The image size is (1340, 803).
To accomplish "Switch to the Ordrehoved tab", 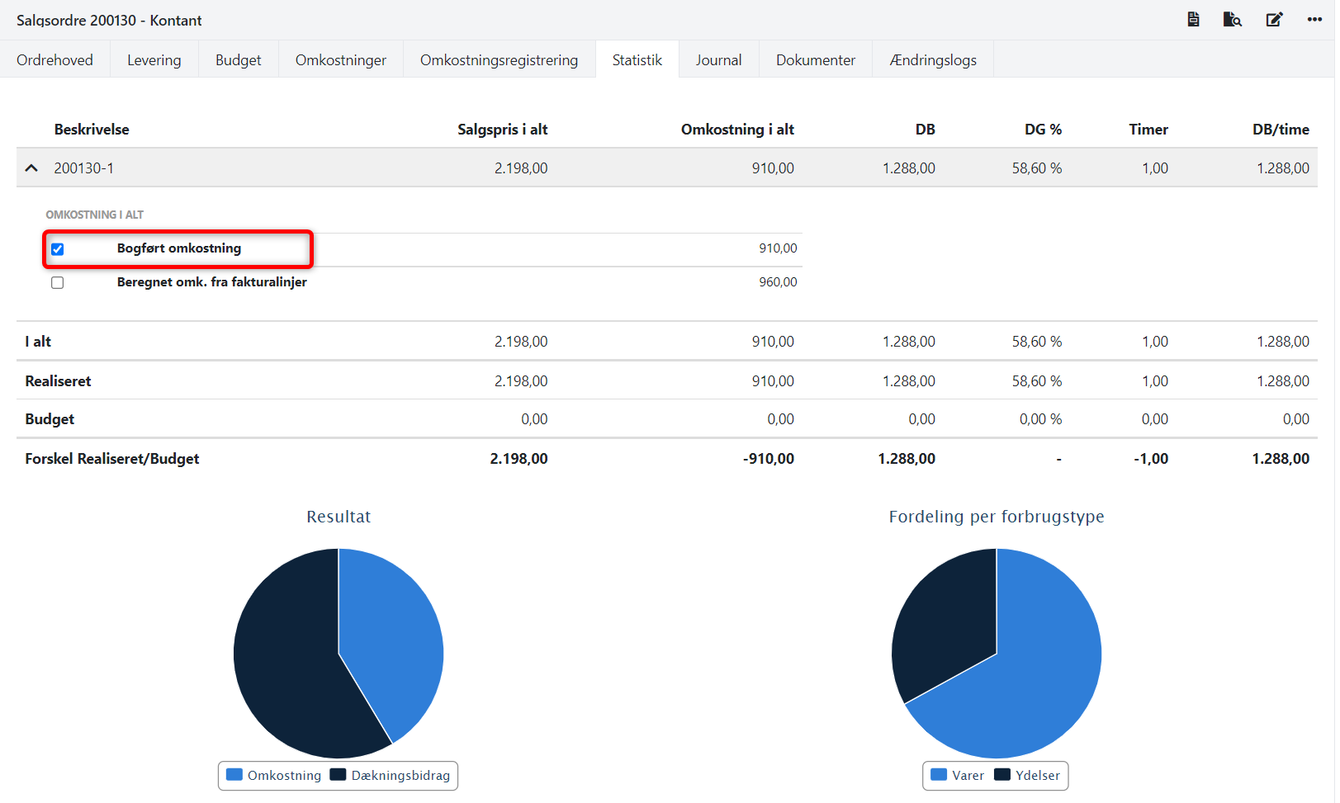I will pos(54,60).
